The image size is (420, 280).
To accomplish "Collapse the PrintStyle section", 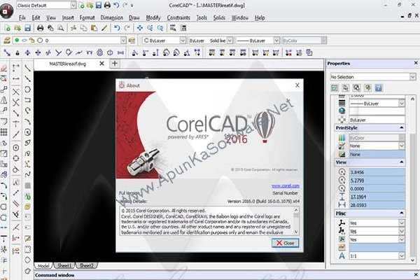I will click(x=401, y=128).
